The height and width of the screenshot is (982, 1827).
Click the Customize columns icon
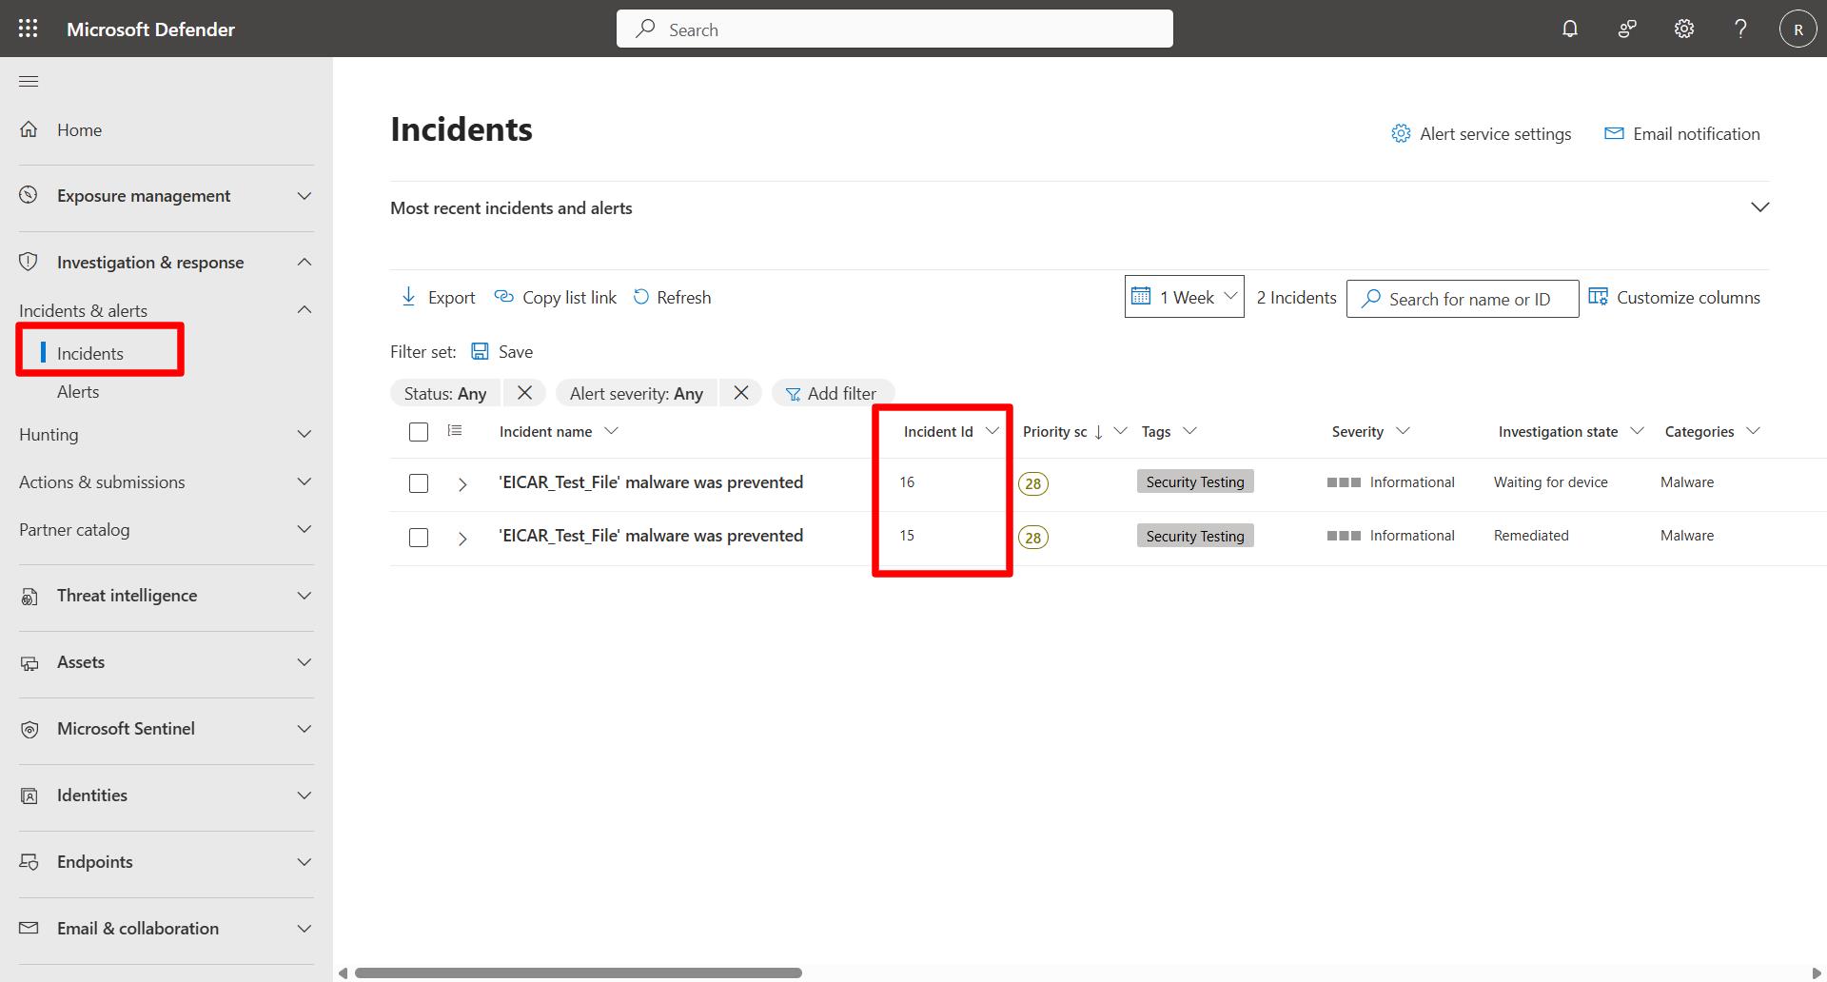[x=1599, y=297]
